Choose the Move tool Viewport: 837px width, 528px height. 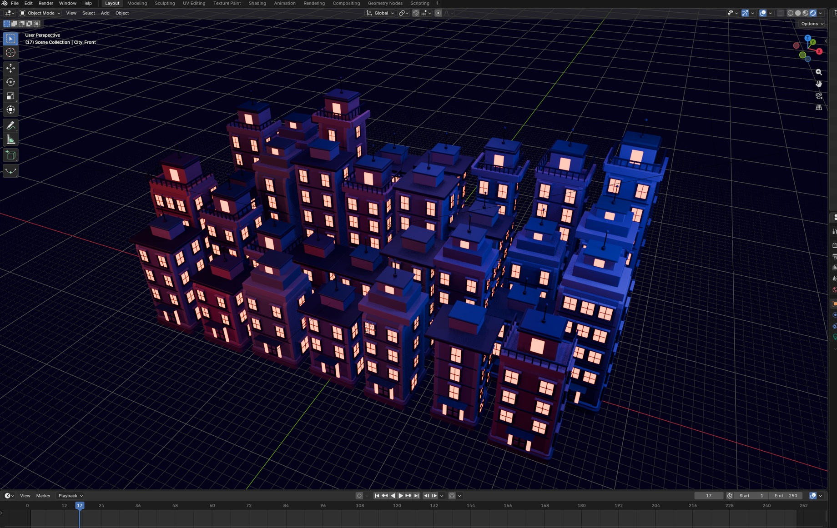coord(10,68)
